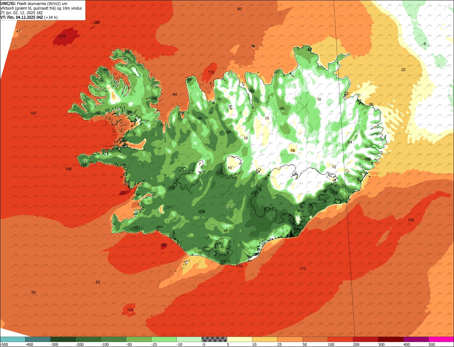The width and height of the screenshot is (454, 347).
Task: Click the -147 value on the south coast
Action: pyautogui.click(x=223, y=261)
